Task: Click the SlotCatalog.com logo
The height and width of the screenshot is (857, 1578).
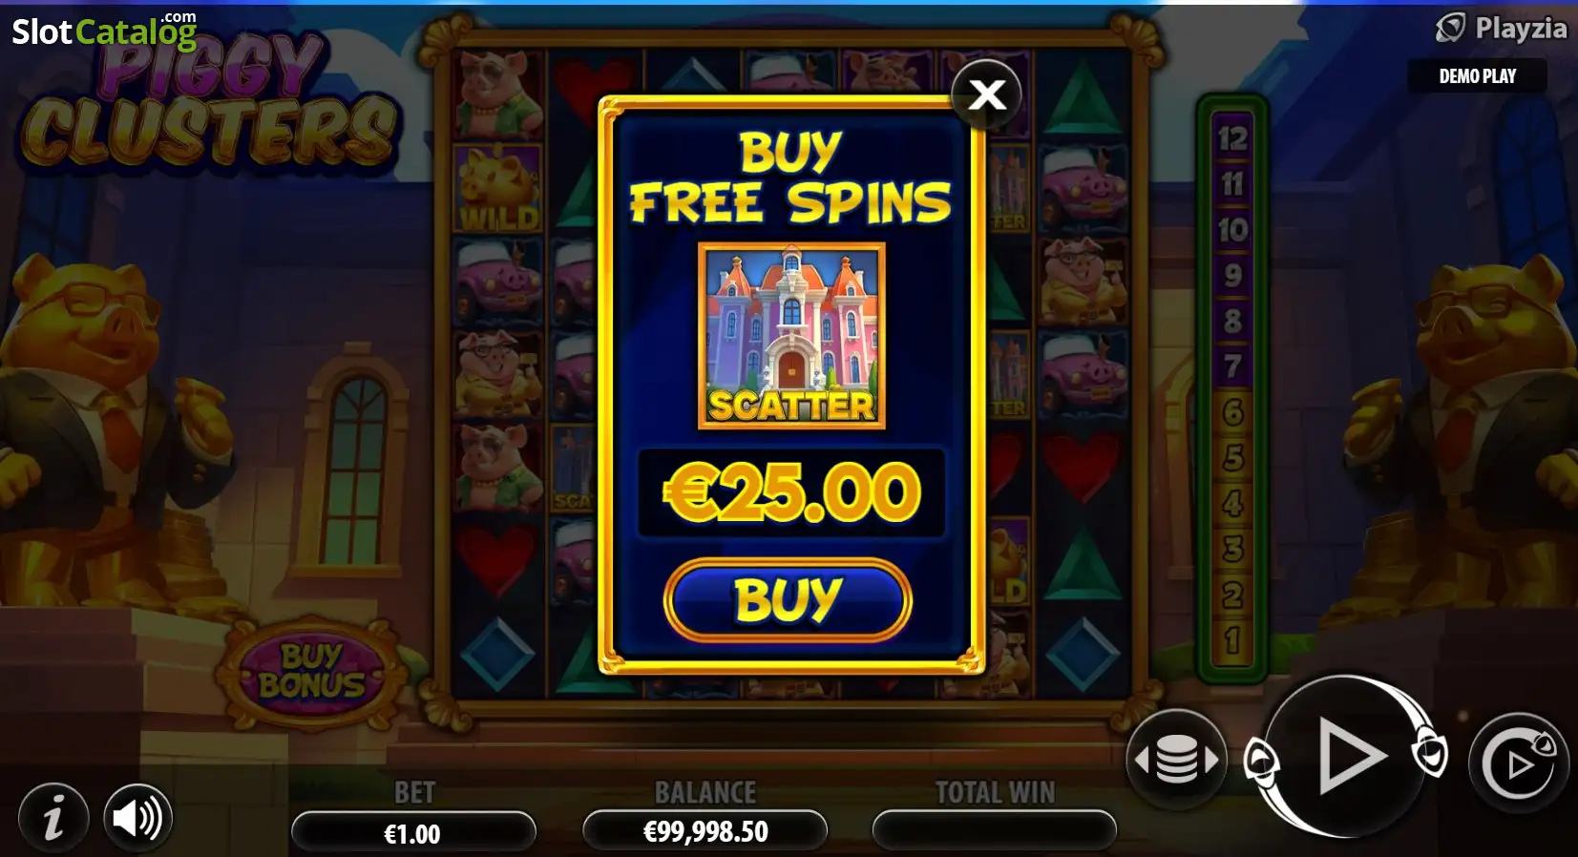Action: coord(104,31)
